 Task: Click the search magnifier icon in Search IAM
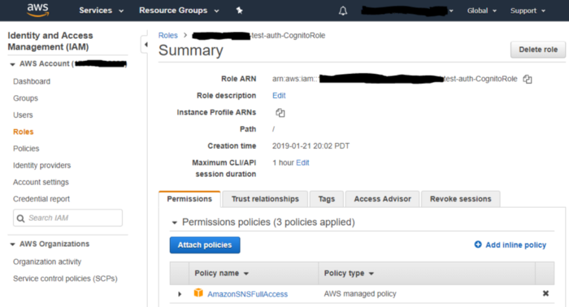[x=20, y=218]
